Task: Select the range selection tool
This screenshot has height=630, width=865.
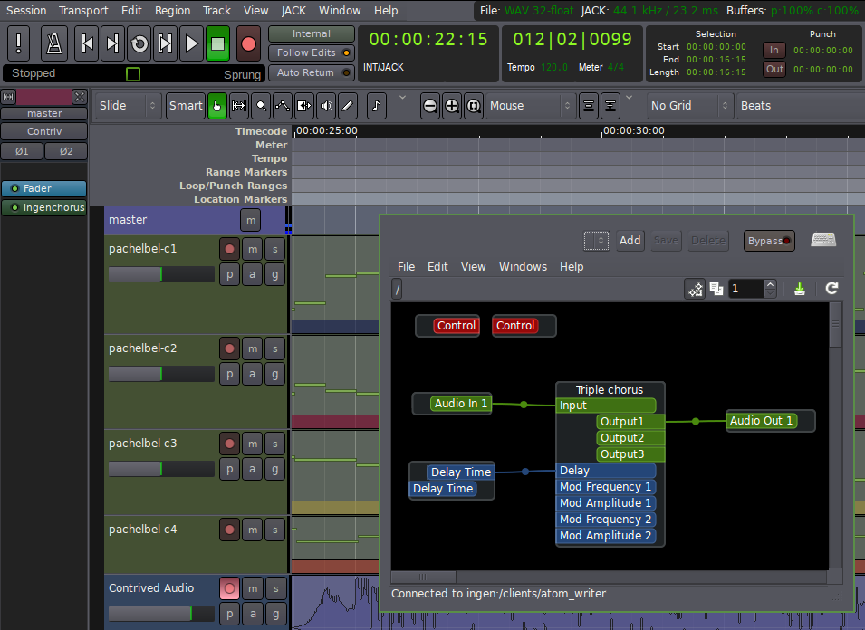Action: point(239,106)
